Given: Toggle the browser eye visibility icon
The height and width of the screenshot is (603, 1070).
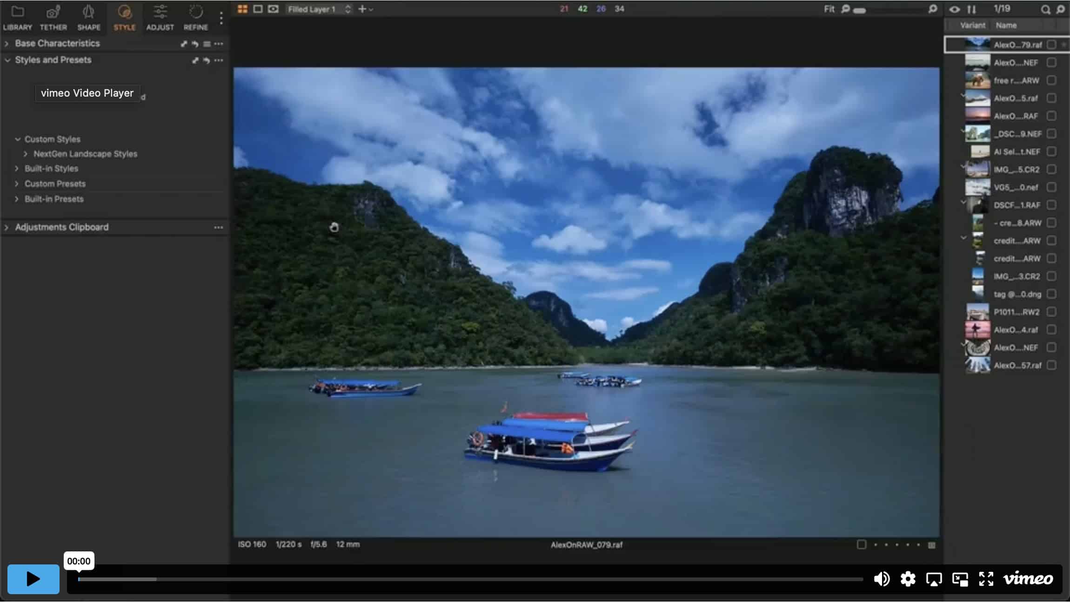Looking at the screenshot, I should (954, 9).
